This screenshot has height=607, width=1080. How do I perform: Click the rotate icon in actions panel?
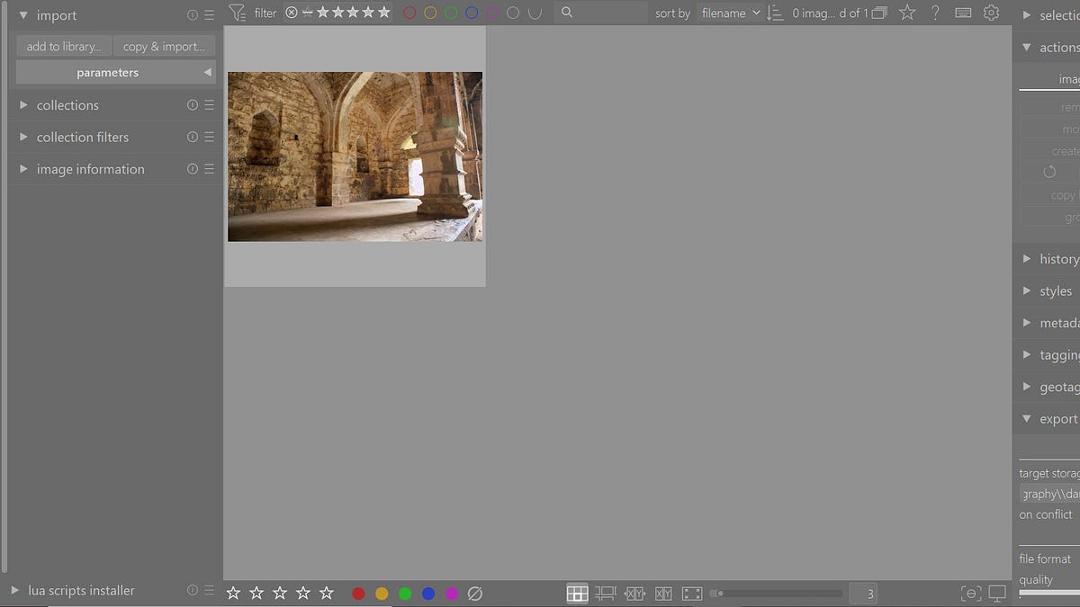click(x=1049, y=172)
